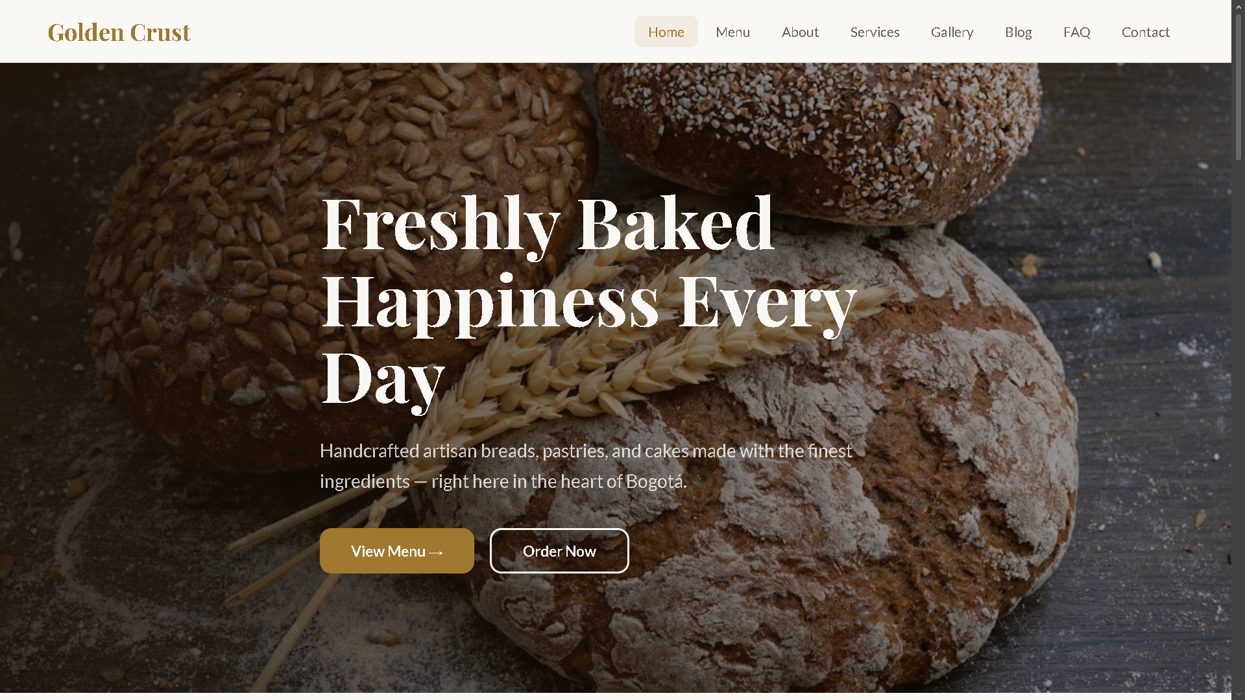Open the About page link
Screen dimensions: 1245x700
(x=800, y=32)
